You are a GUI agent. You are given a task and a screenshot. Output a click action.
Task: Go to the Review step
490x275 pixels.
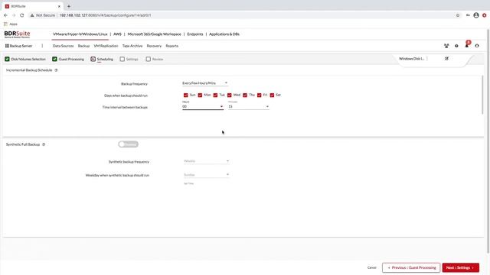[155, 59]
